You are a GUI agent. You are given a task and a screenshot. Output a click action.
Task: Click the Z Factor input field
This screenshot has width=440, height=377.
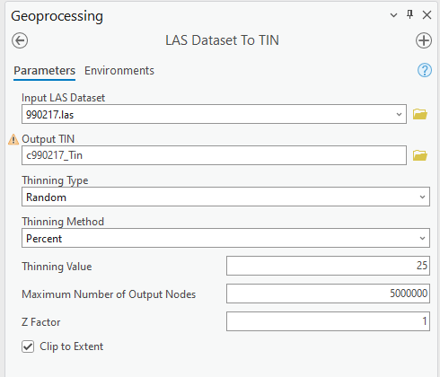point(328,321)
